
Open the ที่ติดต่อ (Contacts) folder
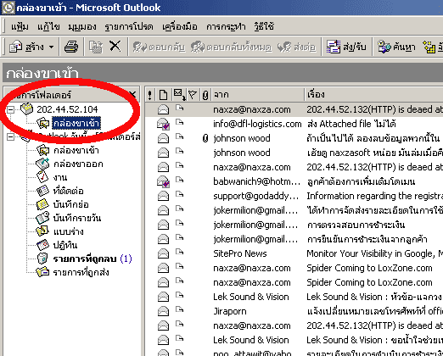tap(68, 191)
